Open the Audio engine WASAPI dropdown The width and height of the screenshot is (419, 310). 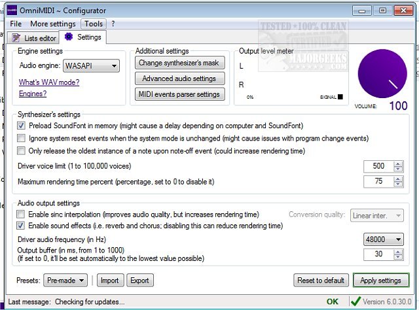coord(91,65)
